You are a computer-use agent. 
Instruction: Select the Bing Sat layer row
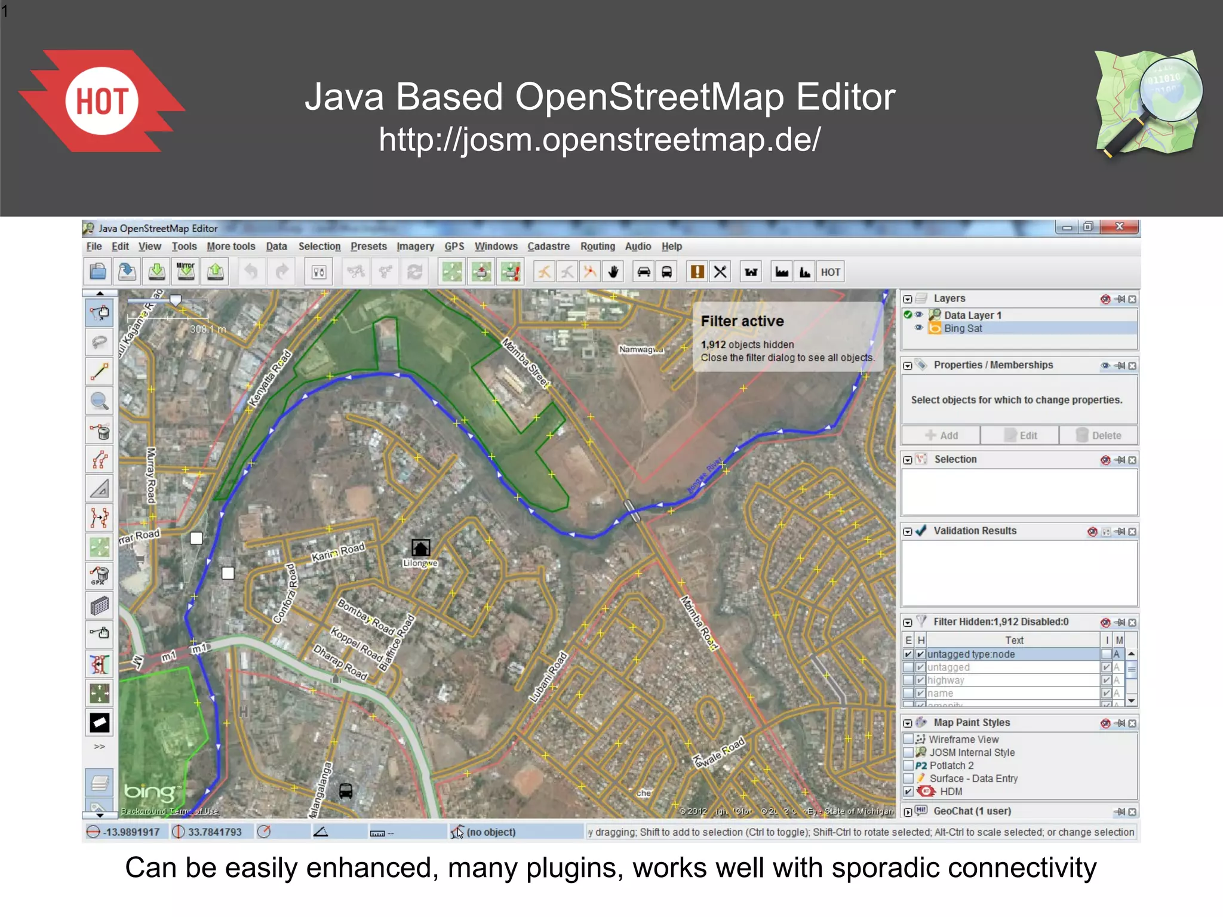click(x=1019, y=328)
